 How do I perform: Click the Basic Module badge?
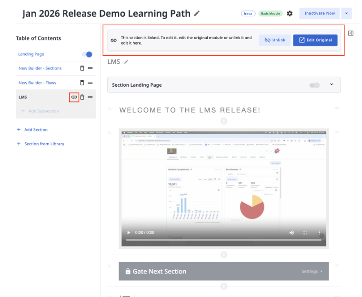tap(271, 14)
